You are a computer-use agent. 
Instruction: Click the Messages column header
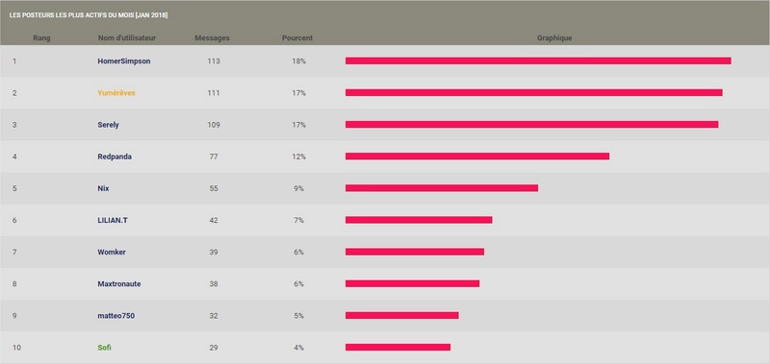tap(212, 38)
